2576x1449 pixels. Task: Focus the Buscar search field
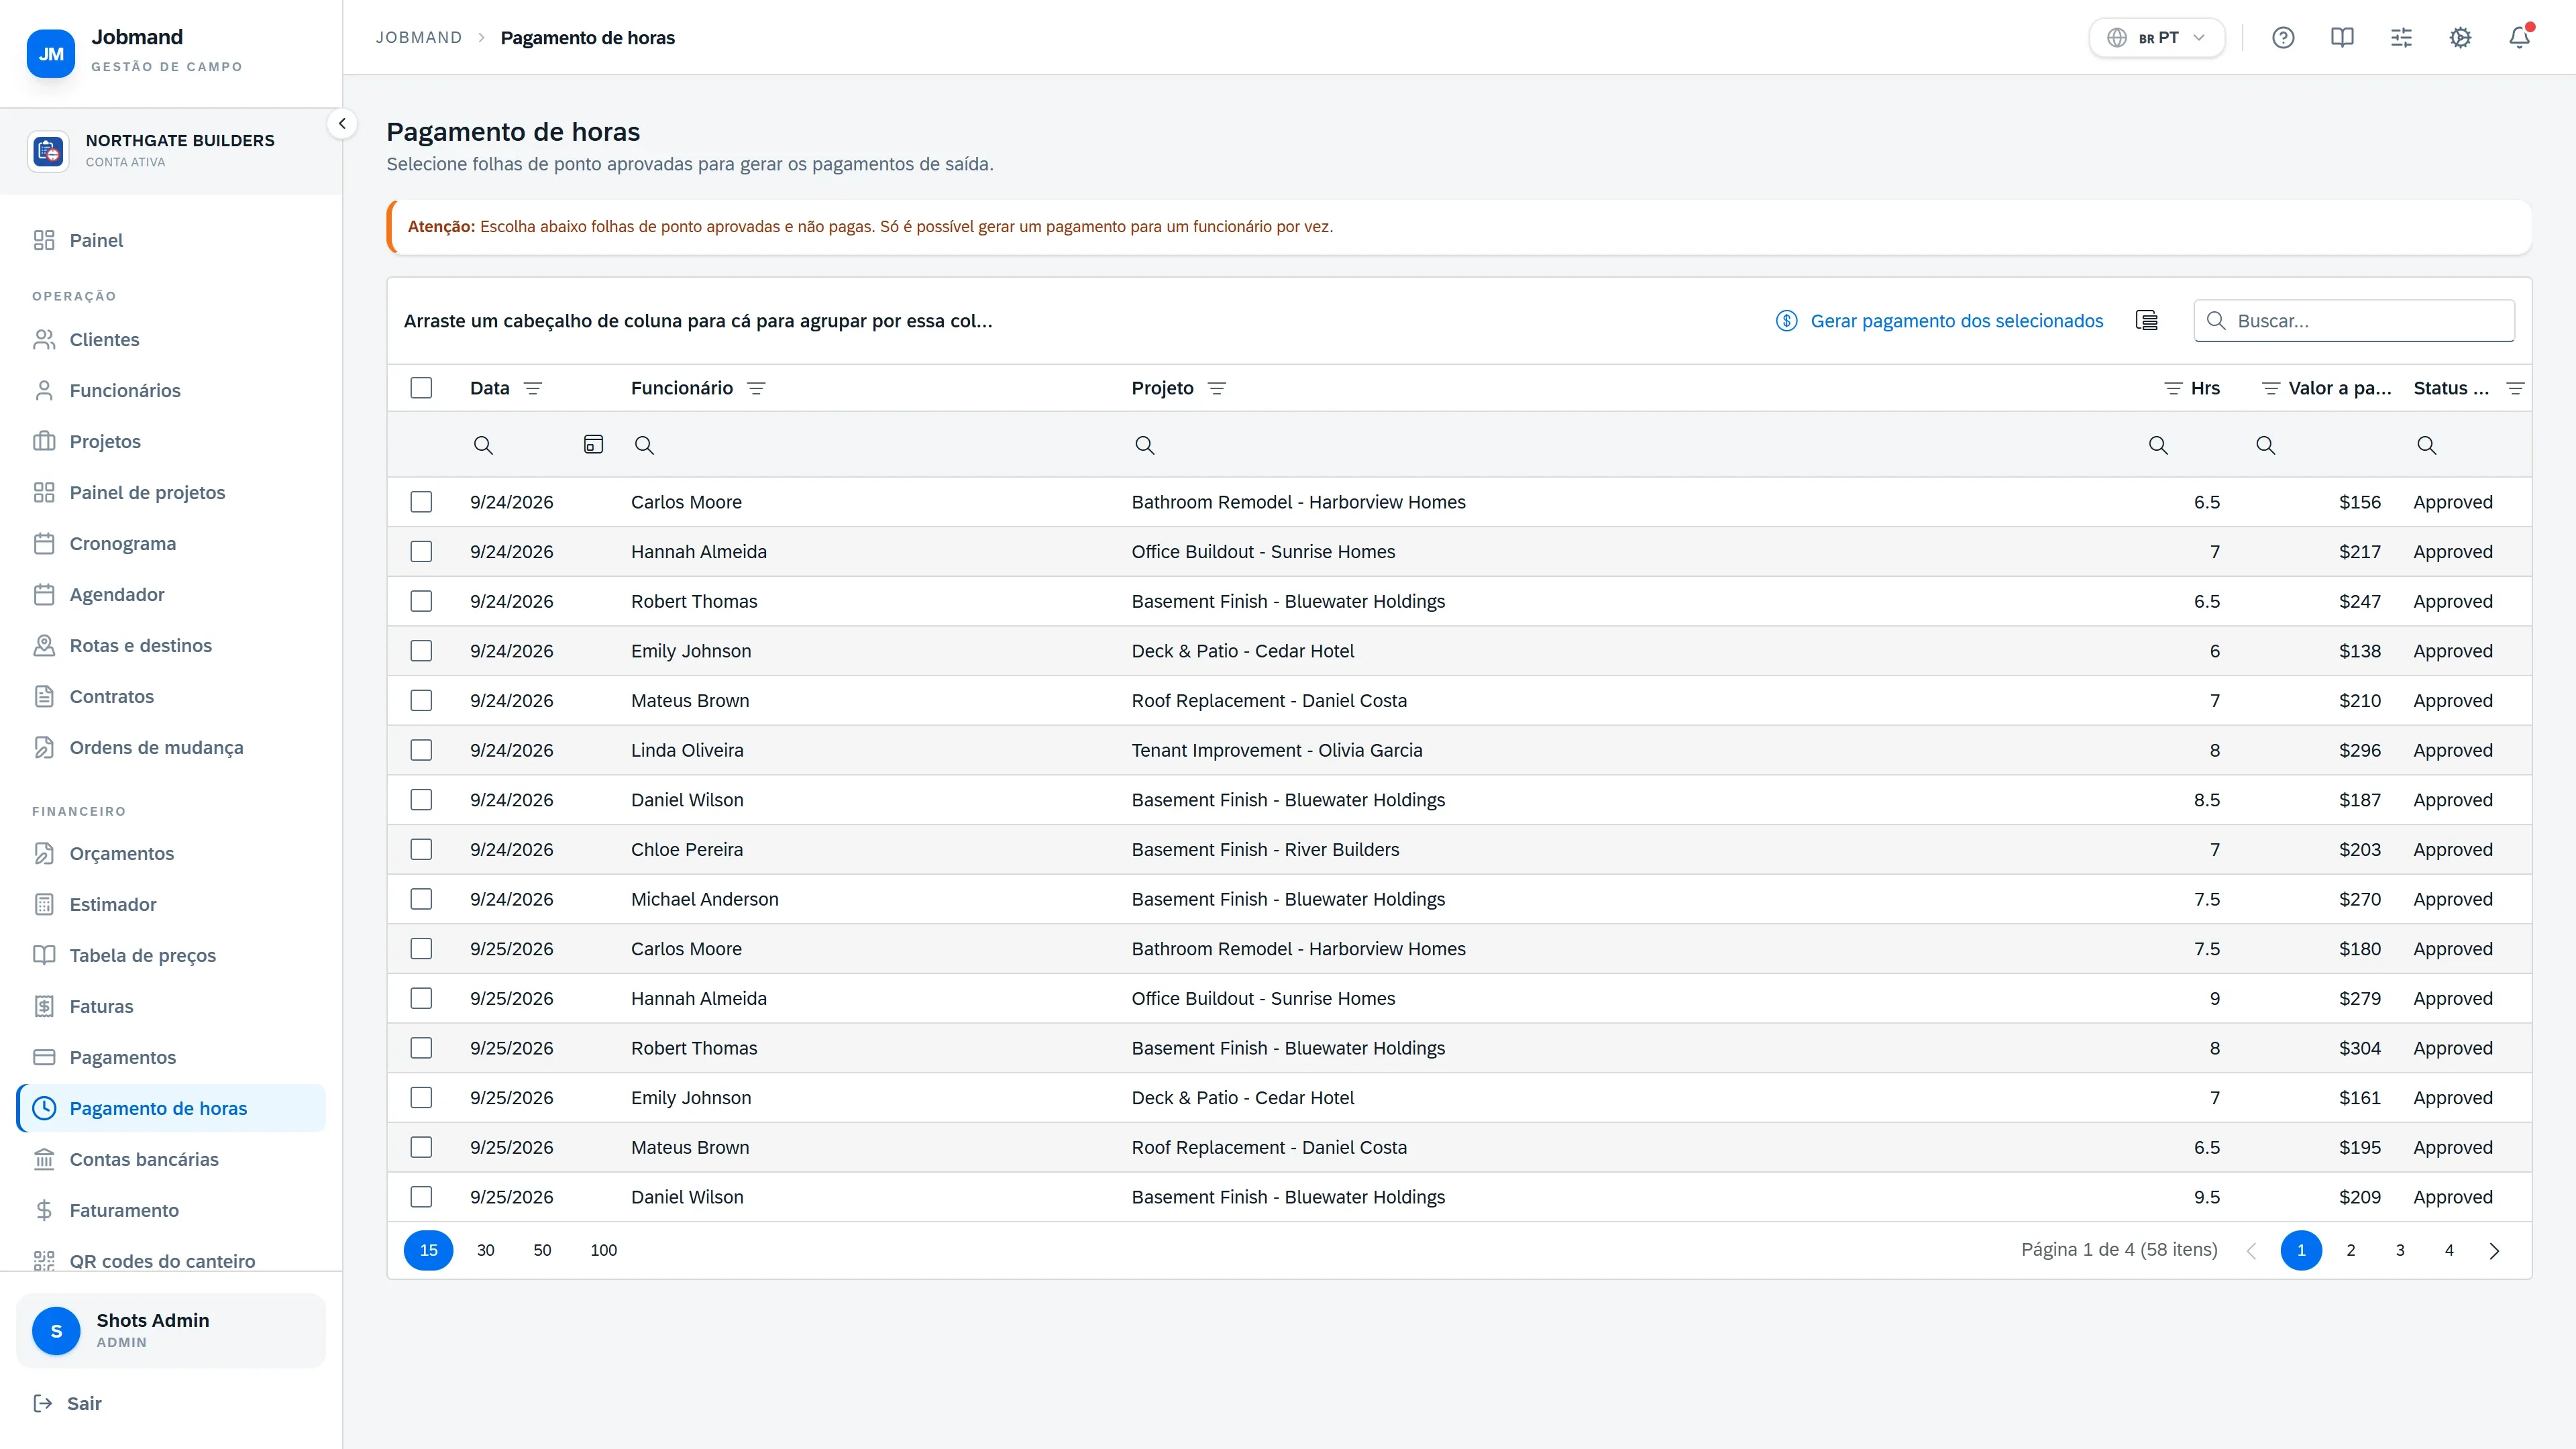click(x=2354, y=320)
